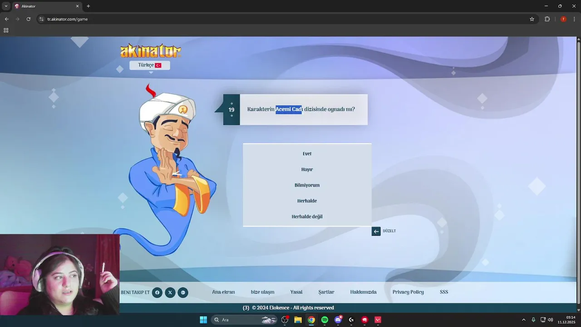Viewport: 581px width, 327px height.
Task: Open a new browser tab
Action: (89, 6)
